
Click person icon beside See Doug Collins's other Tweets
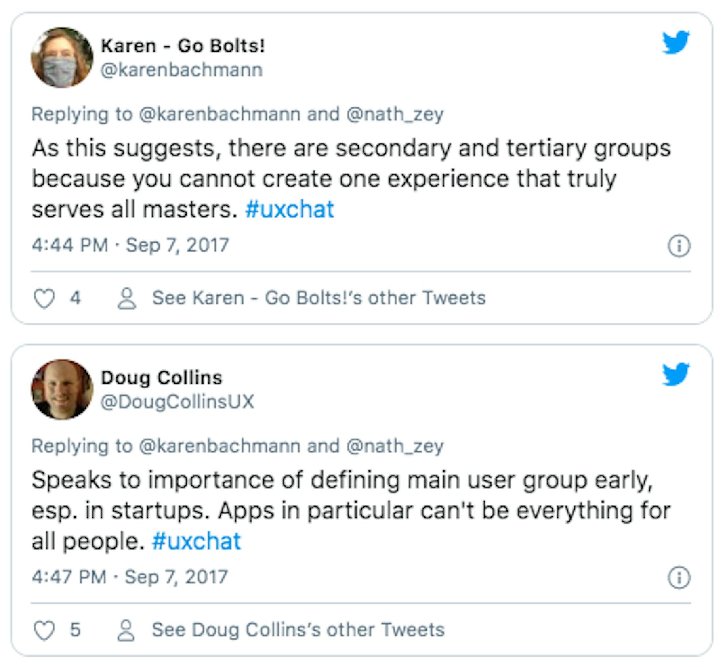126,630
